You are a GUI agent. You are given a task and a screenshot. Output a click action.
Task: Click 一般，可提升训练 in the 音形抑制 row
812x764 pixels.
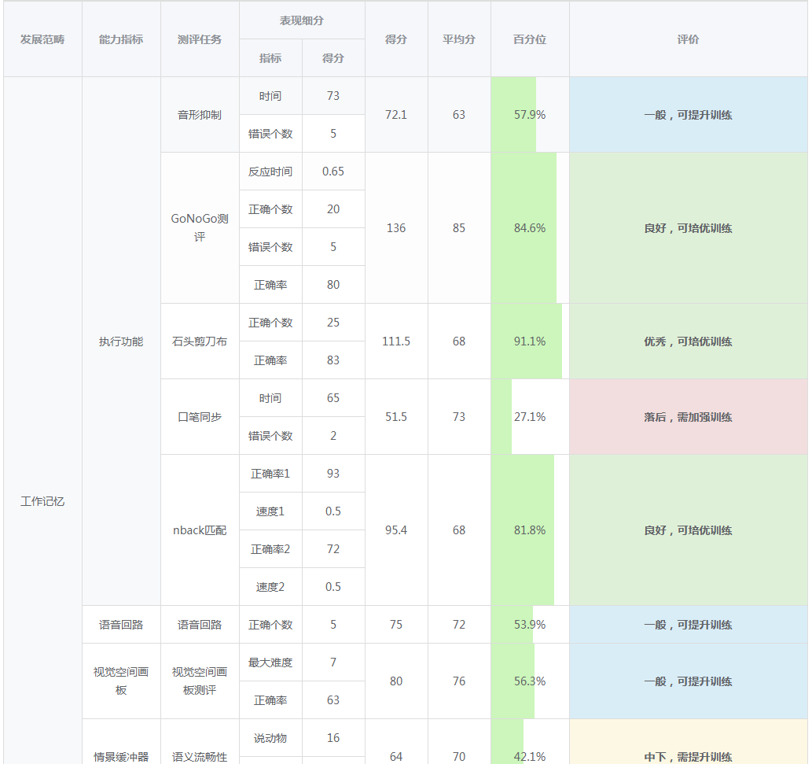(689, 115)
